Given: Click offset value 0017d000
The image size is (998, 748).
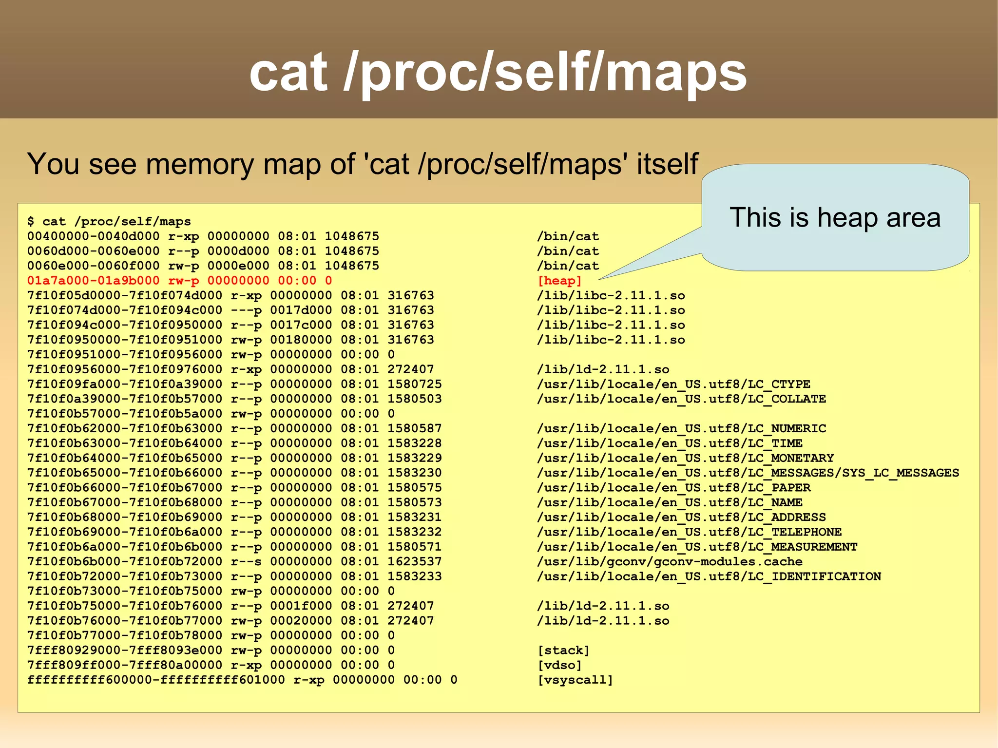Looking at the screenshot, I should [301, 310].
